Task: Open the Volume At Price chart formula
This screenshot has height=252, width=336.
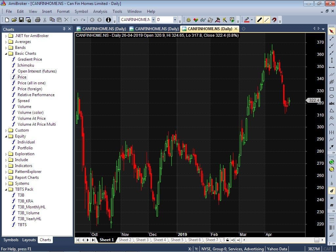Action: [x=31, y=118]
